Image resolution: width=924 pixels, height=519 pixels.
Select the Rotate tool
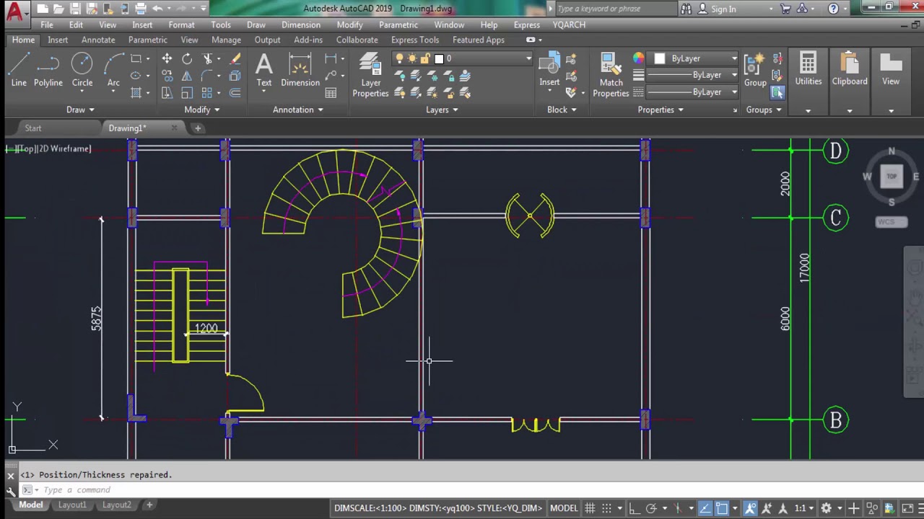187,58
